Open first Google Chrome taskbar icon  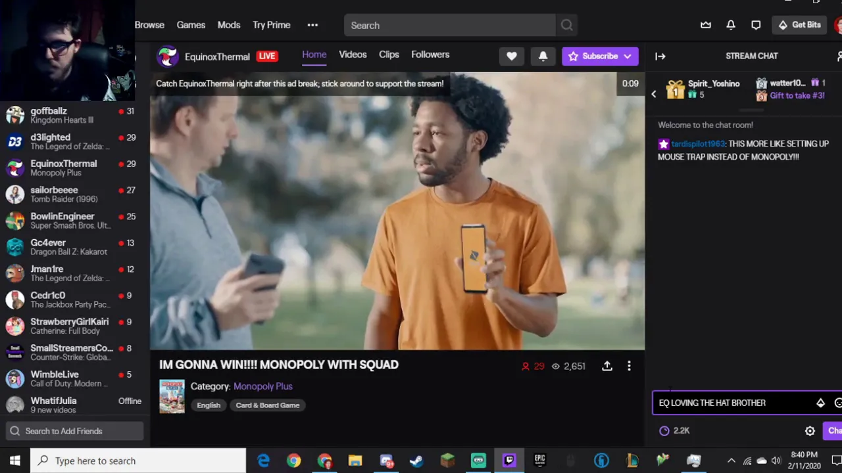pos(293,461)
